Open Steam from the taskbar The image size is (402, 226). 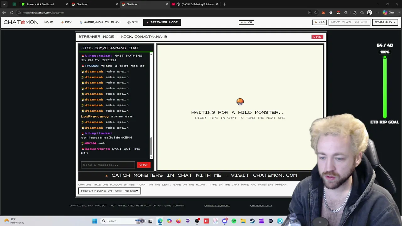click(x=252, y=221)
